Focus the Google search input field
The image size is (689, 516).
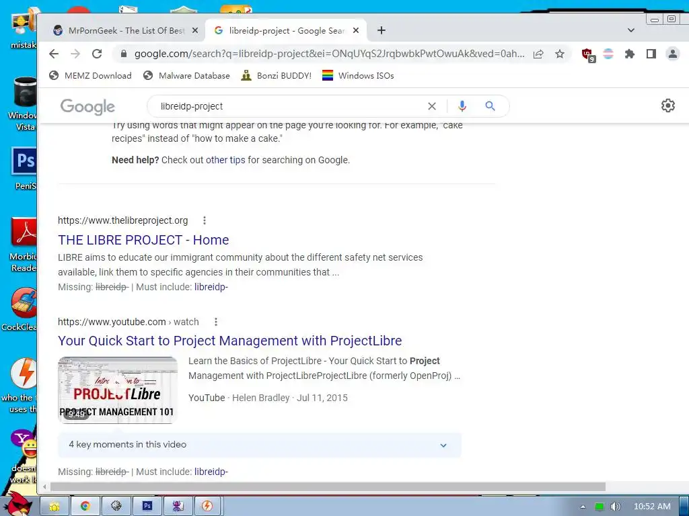tap(290, 106)
